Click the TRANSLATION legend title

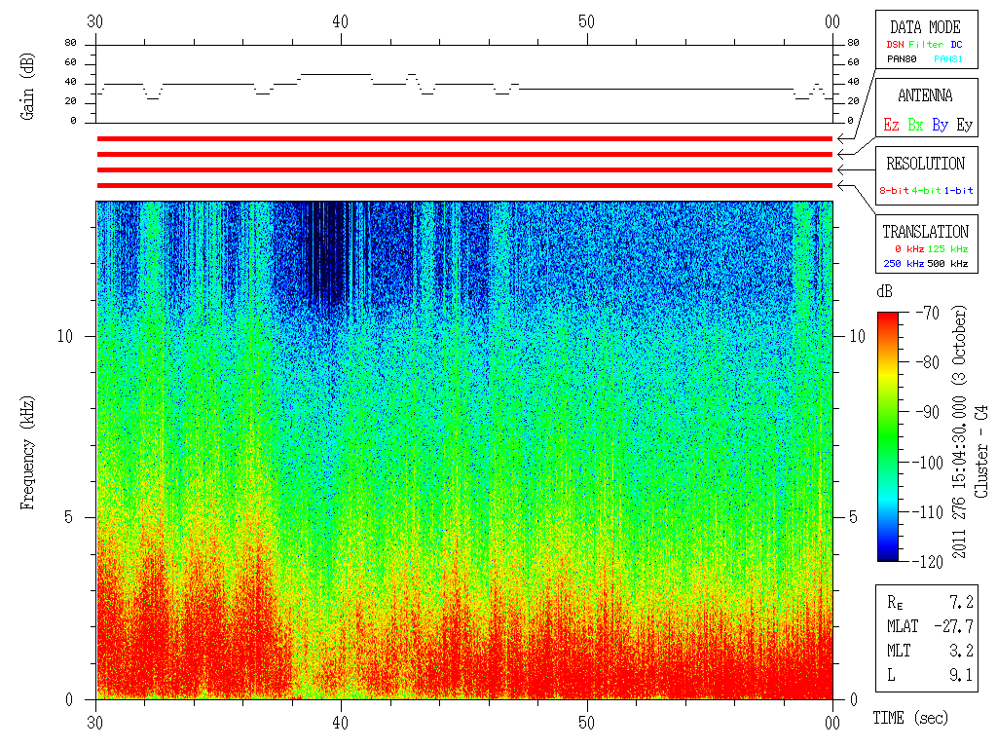click(926, 232)
